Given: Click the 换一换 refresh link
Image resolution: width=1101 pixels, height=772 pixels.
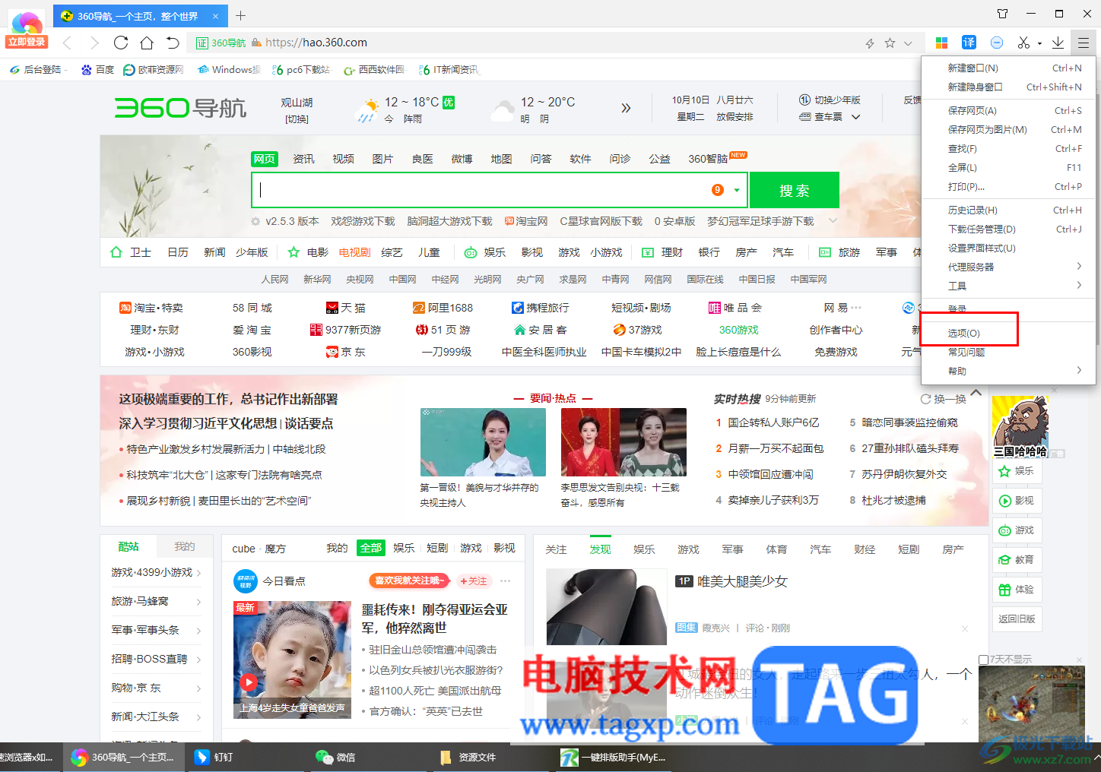Looking at the screenshot, I should point(944,399).
